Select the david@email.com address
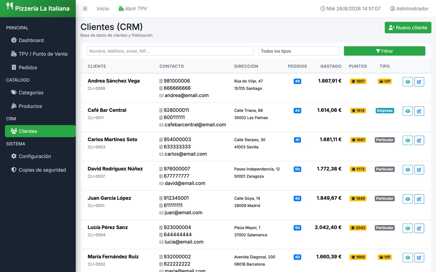Viewport: 436px width, 272px height. pos(185,183)
